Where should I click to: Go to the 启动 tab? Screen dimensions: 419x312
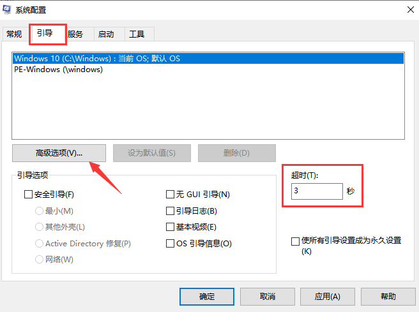(x=107, y=34)
